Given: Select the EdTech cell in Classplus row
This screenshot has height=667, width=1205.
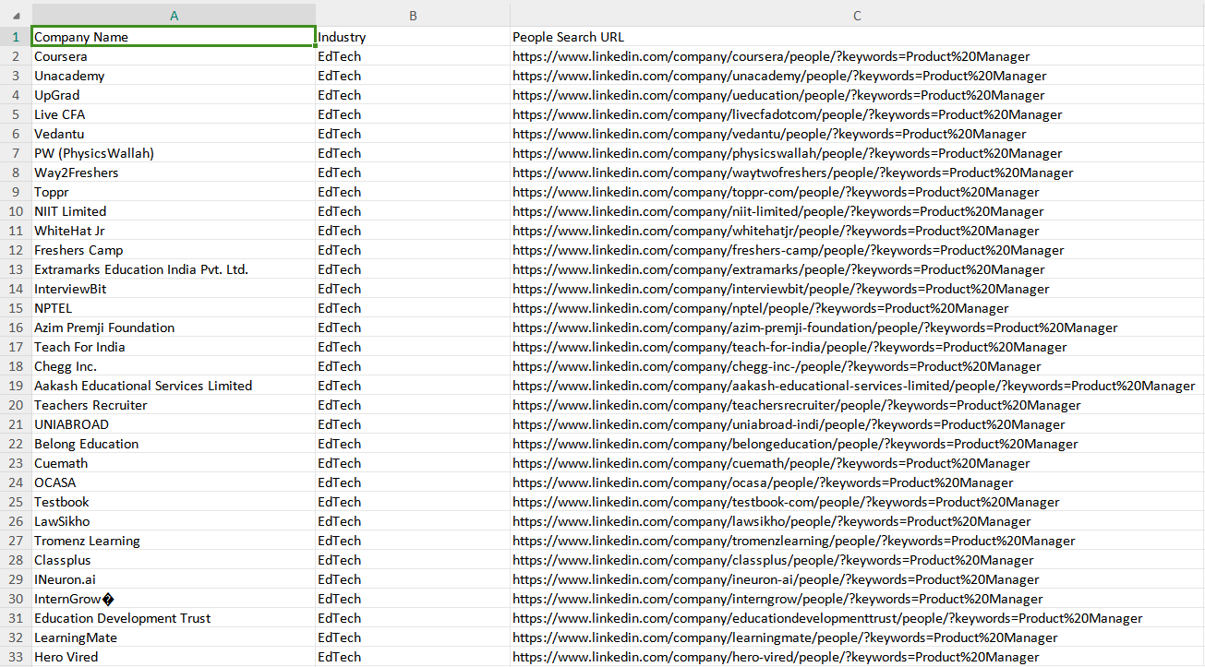Looking at the screenshot, I should 413,560.
